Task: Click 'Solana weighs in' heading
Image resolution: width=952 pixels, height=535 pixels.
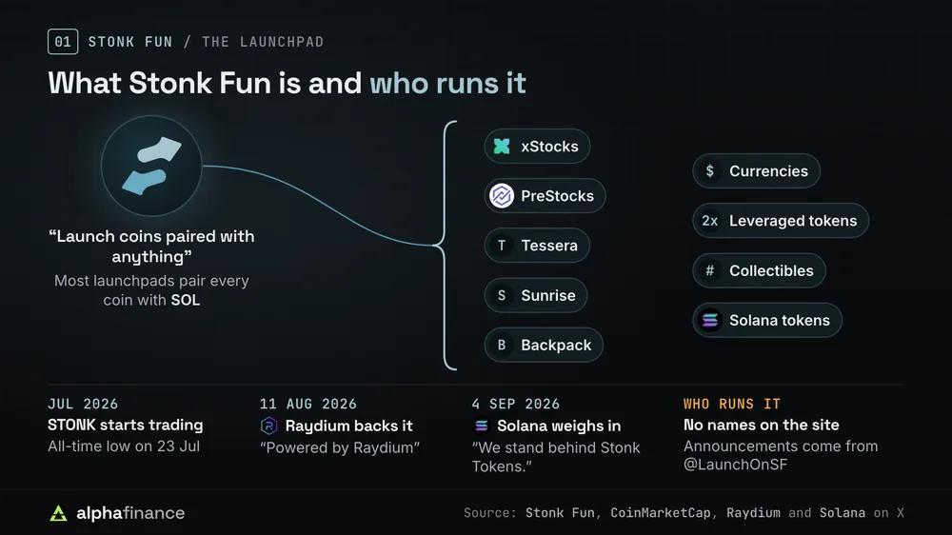Action: tap(559, 426)
